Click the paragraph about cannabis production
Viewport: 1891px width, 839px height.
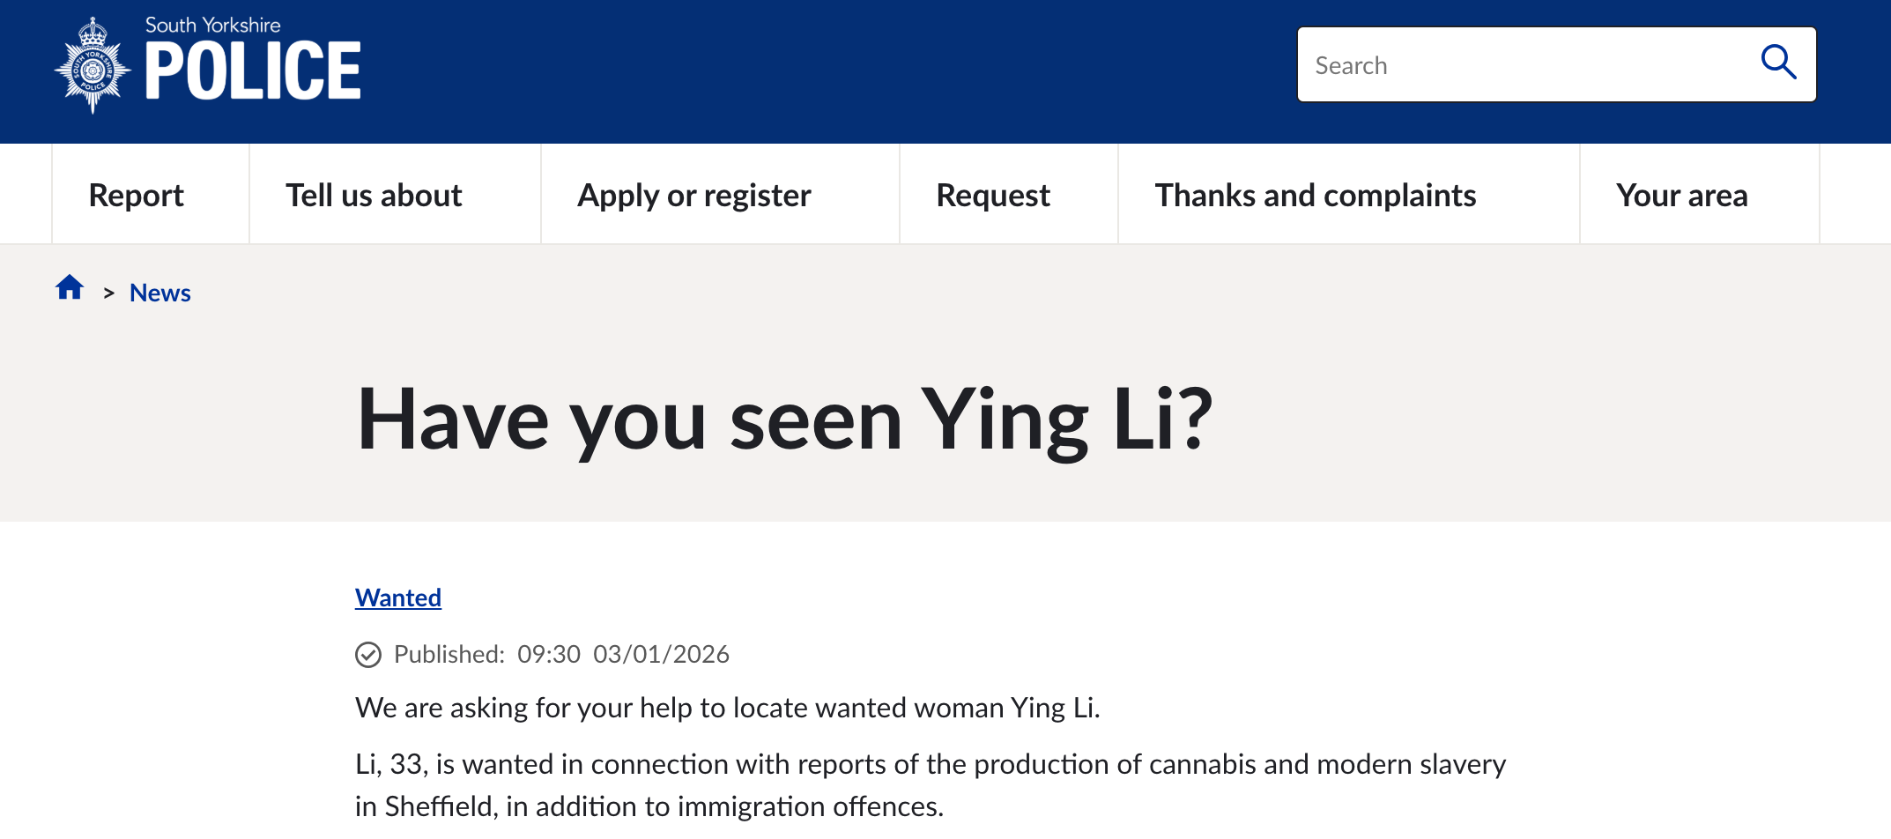[930, 784]
